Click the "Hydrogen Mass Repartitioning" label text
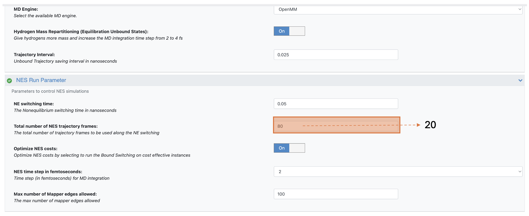This screenshot has height=216, width=529. coord(81,32)
